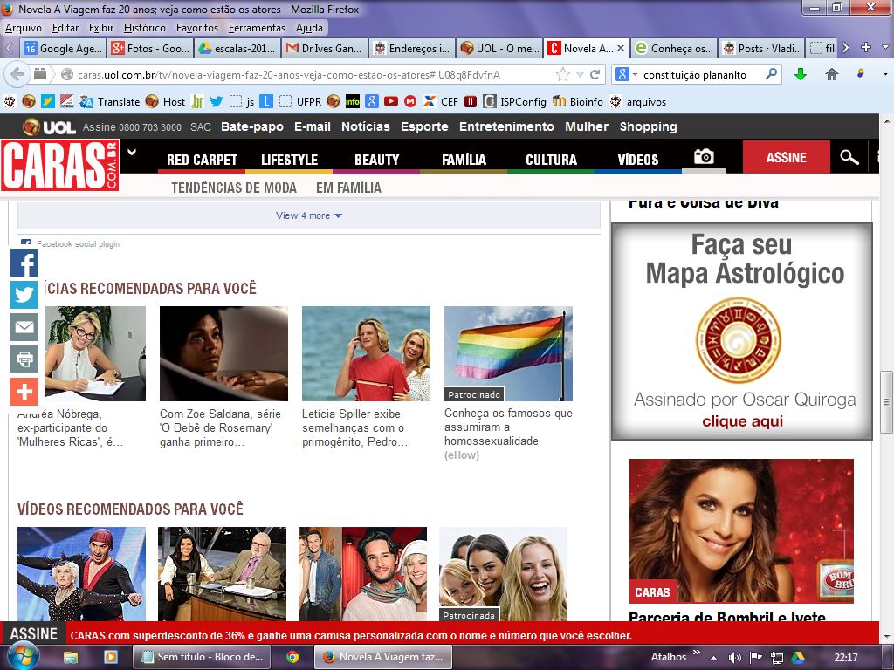Open the tumblr 't' bookmark icon
894x670 pixels.
coord(266,101)
